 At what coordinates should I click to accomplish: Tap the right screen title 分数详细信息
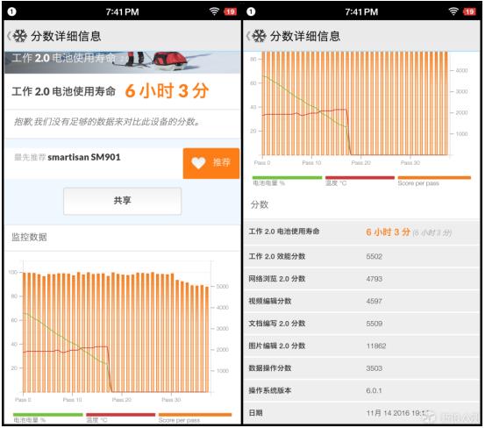(x=305, y=36)
